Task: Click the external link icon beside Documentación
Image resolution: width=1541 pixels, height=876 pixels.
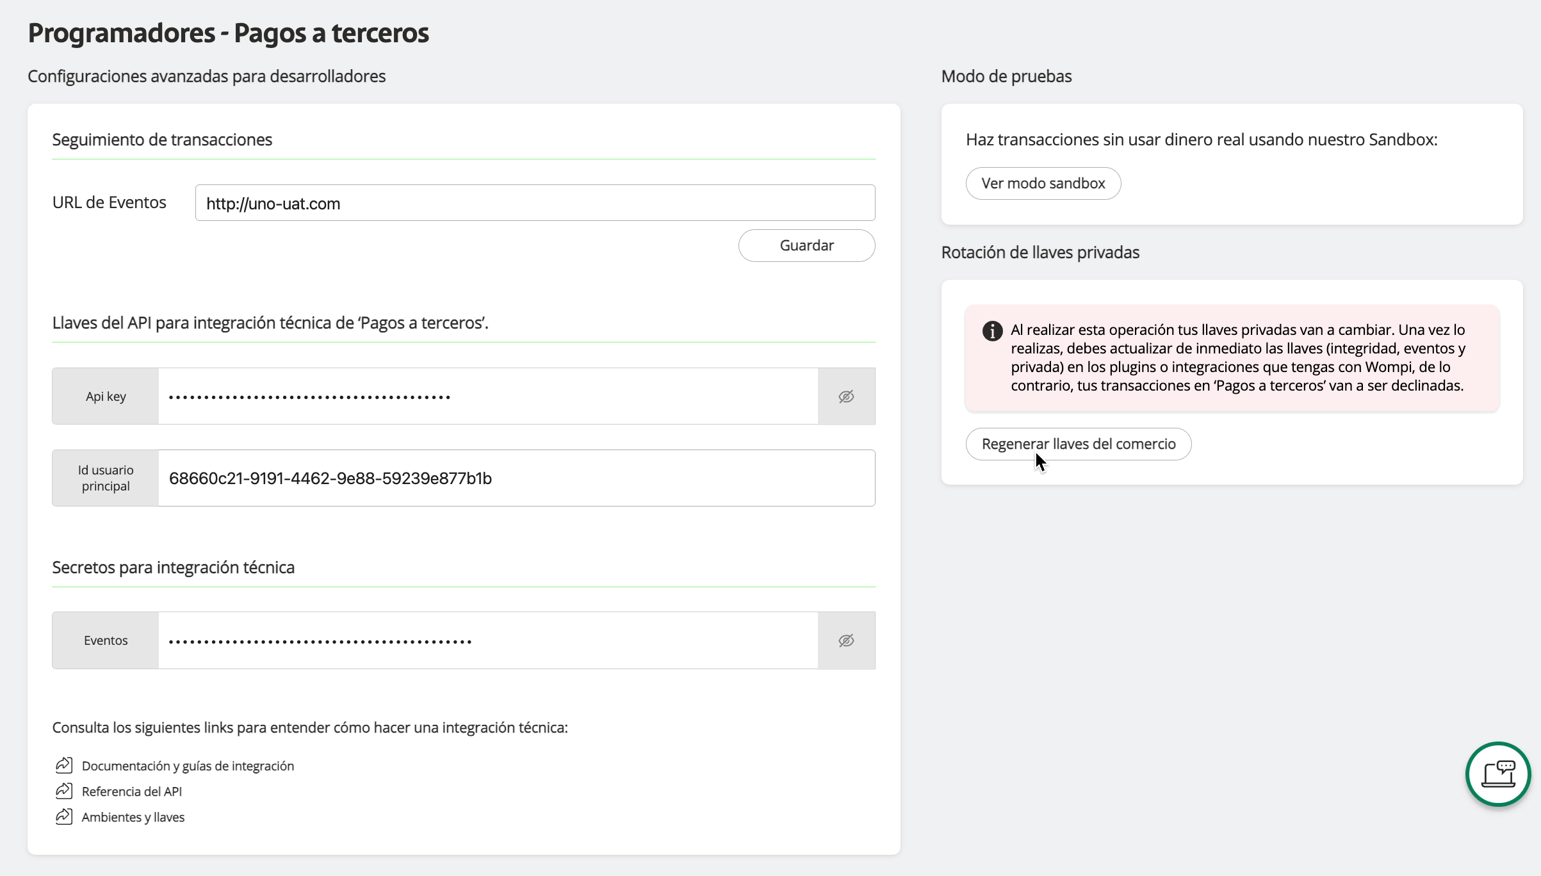Action: coord(63,765)
